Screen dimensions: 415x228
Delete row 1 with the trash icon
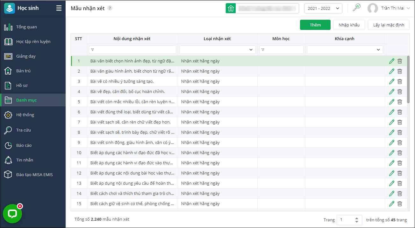pos(400,61)
